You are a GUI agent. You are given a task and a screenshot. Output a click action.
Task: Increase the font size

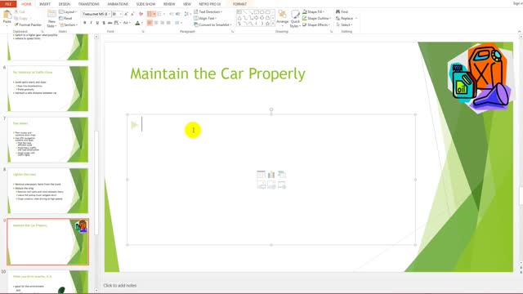[126, 14]
